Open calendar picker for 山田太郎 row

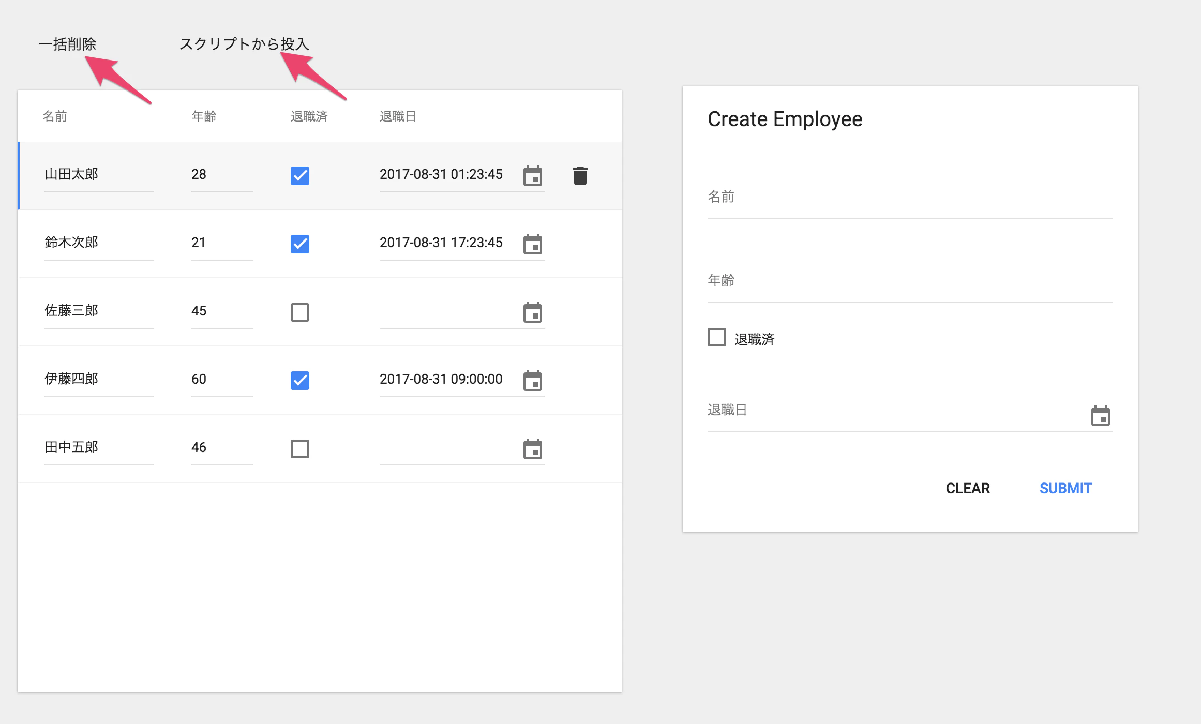(x=532, y=176)
